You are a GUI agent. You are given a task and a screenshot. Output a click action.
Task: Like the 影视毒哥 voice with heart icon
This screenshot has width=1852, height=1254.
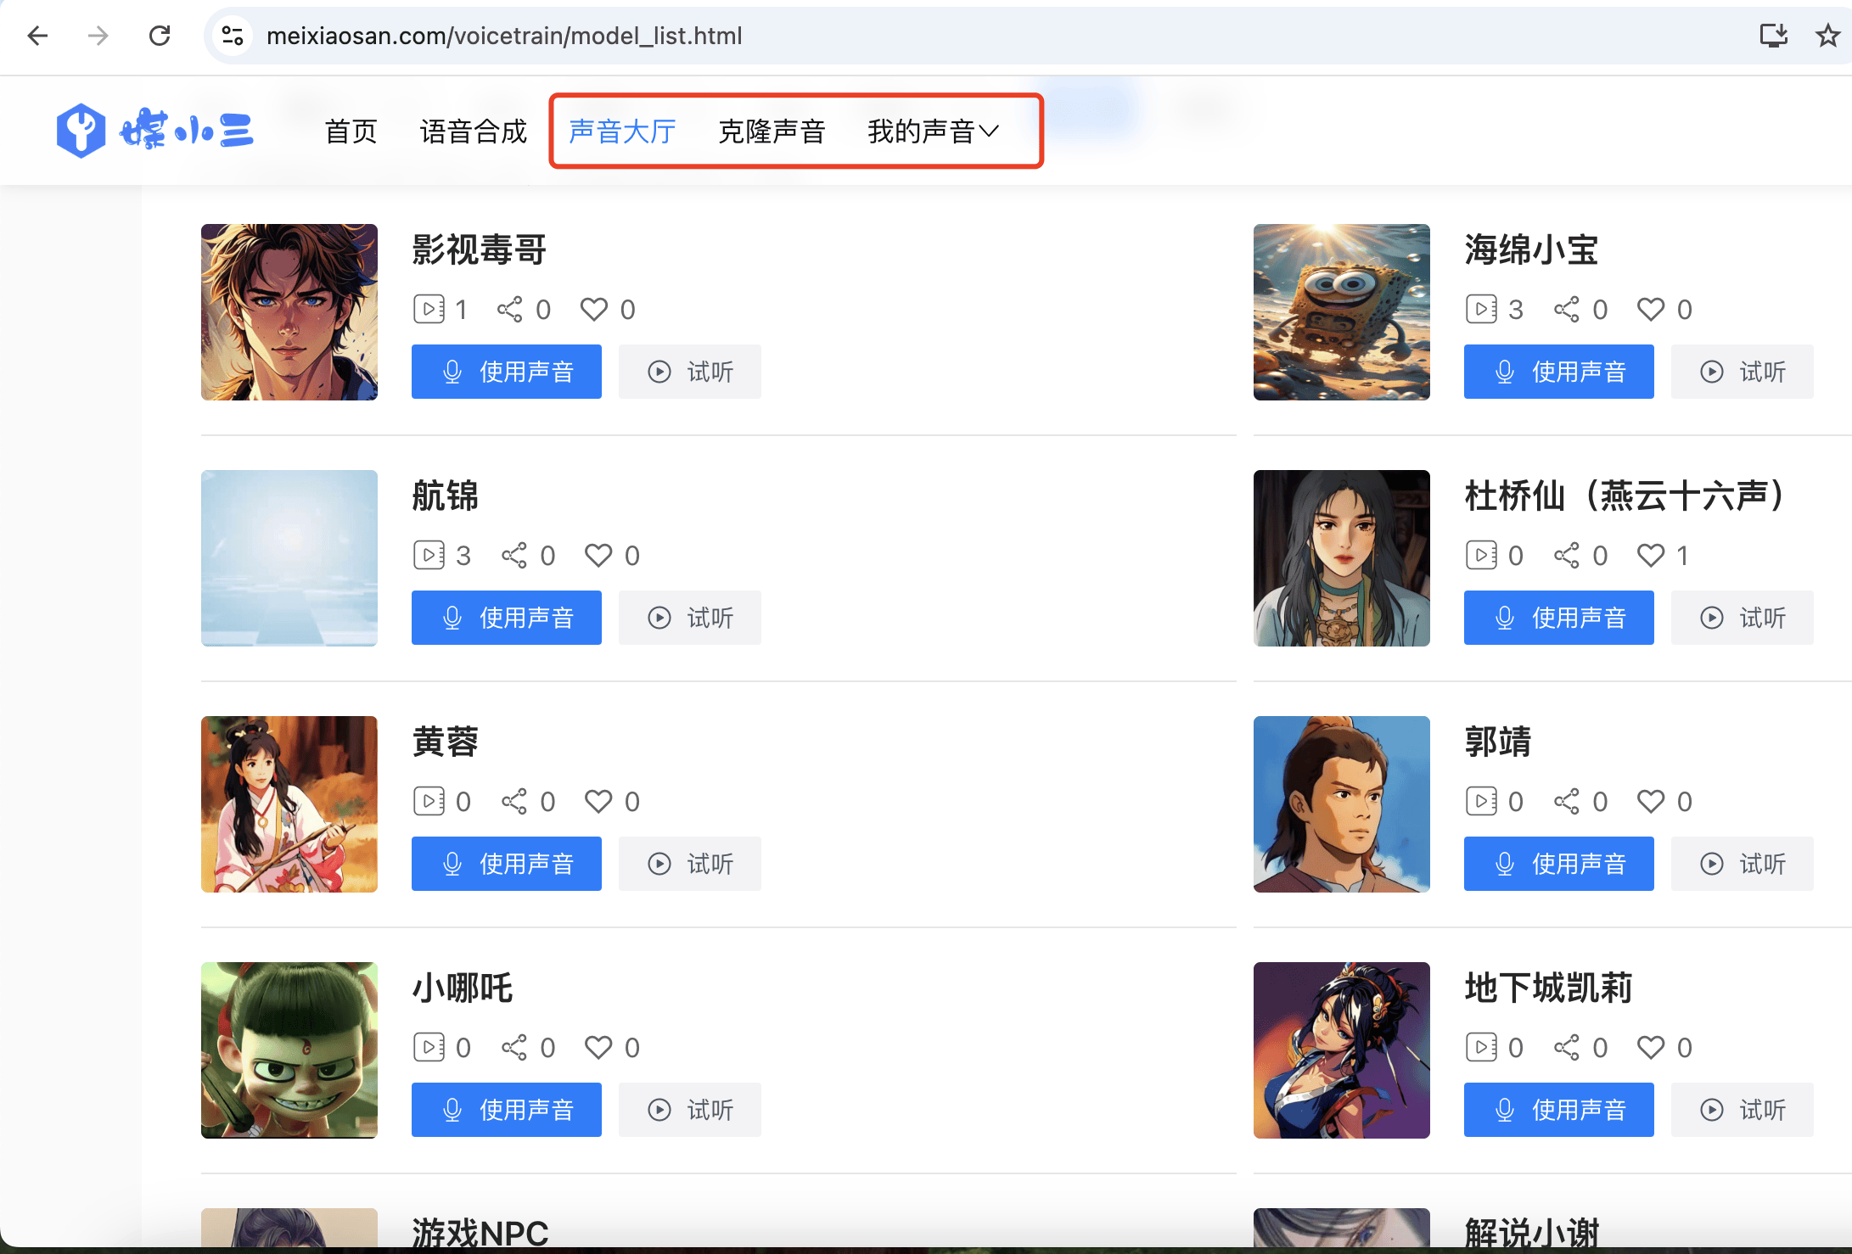594,310
